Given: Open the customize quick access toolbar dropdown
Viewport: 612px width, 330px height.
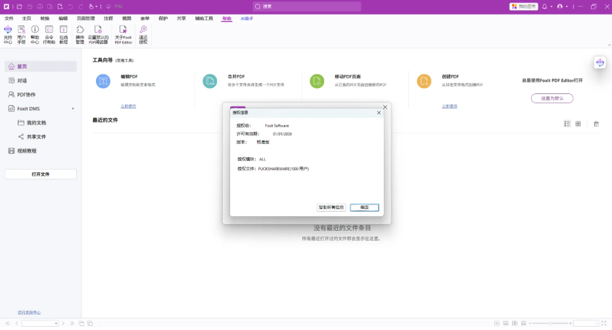Looking at the screenshot, I should pos(108,7).
